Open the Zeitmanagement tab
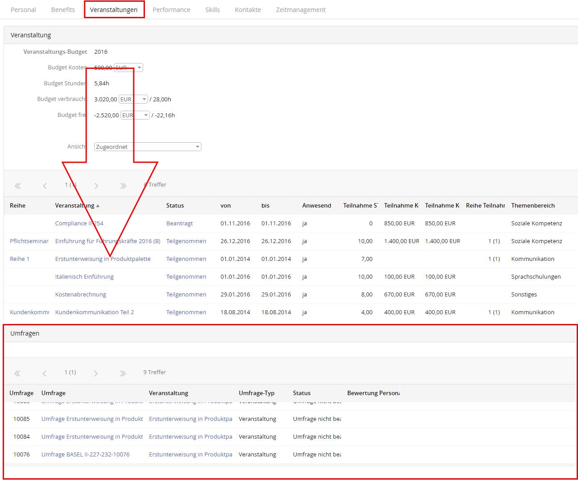 click(x=301, y=10)
